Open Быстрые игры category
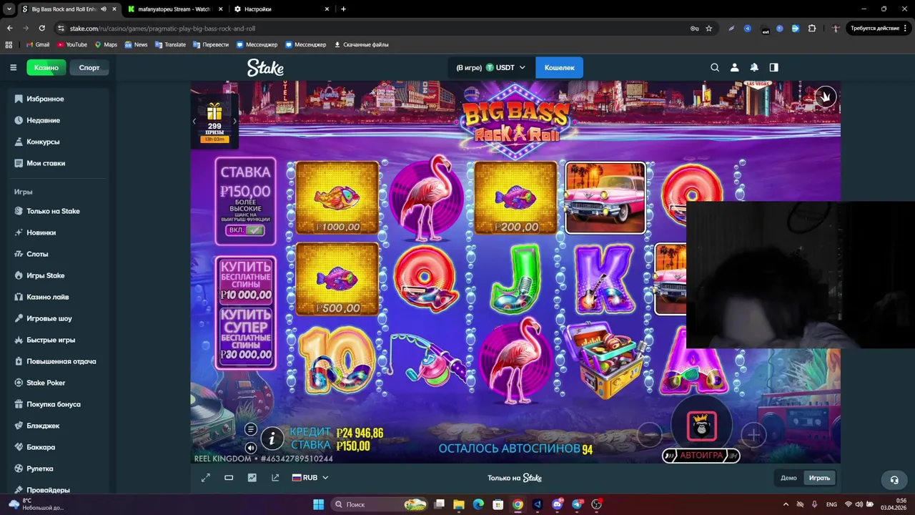 (x=51, y=340)
